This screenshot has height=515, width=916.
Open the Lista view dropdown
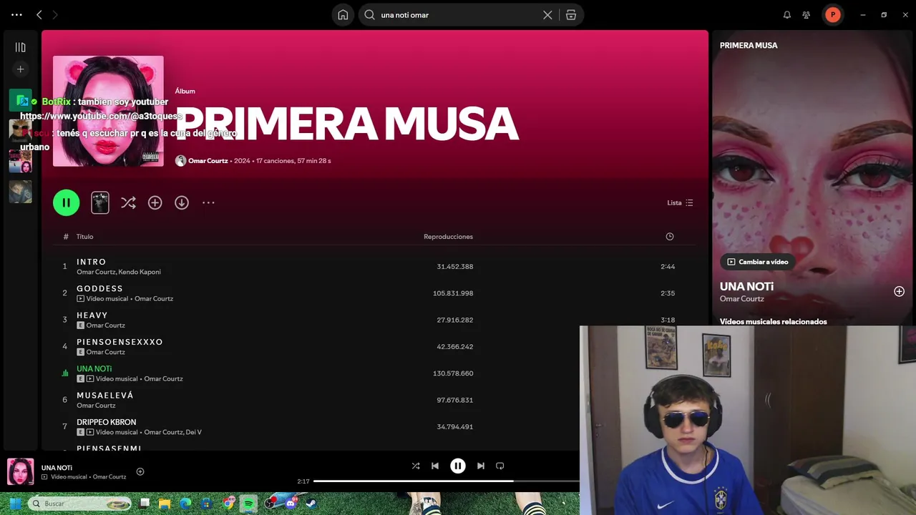(680, 203)
